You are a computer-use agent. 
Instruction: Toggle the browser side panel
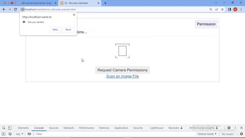tap(229, 9)
